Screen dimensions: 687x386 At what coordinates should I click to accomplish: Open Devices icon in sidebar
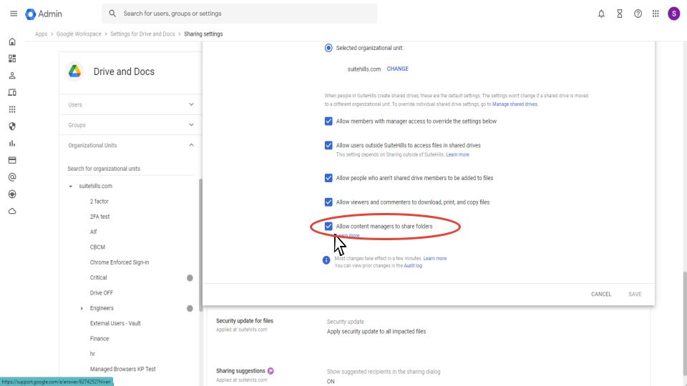[x=12, y=92]
